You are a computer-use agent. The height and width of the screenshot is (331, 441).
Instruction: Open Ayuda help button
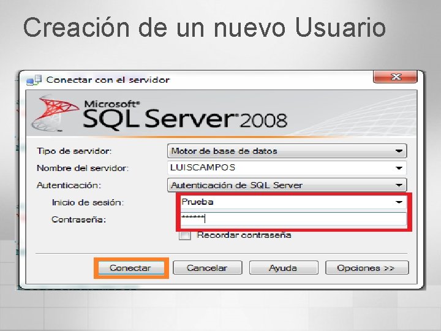coord(284,268)
